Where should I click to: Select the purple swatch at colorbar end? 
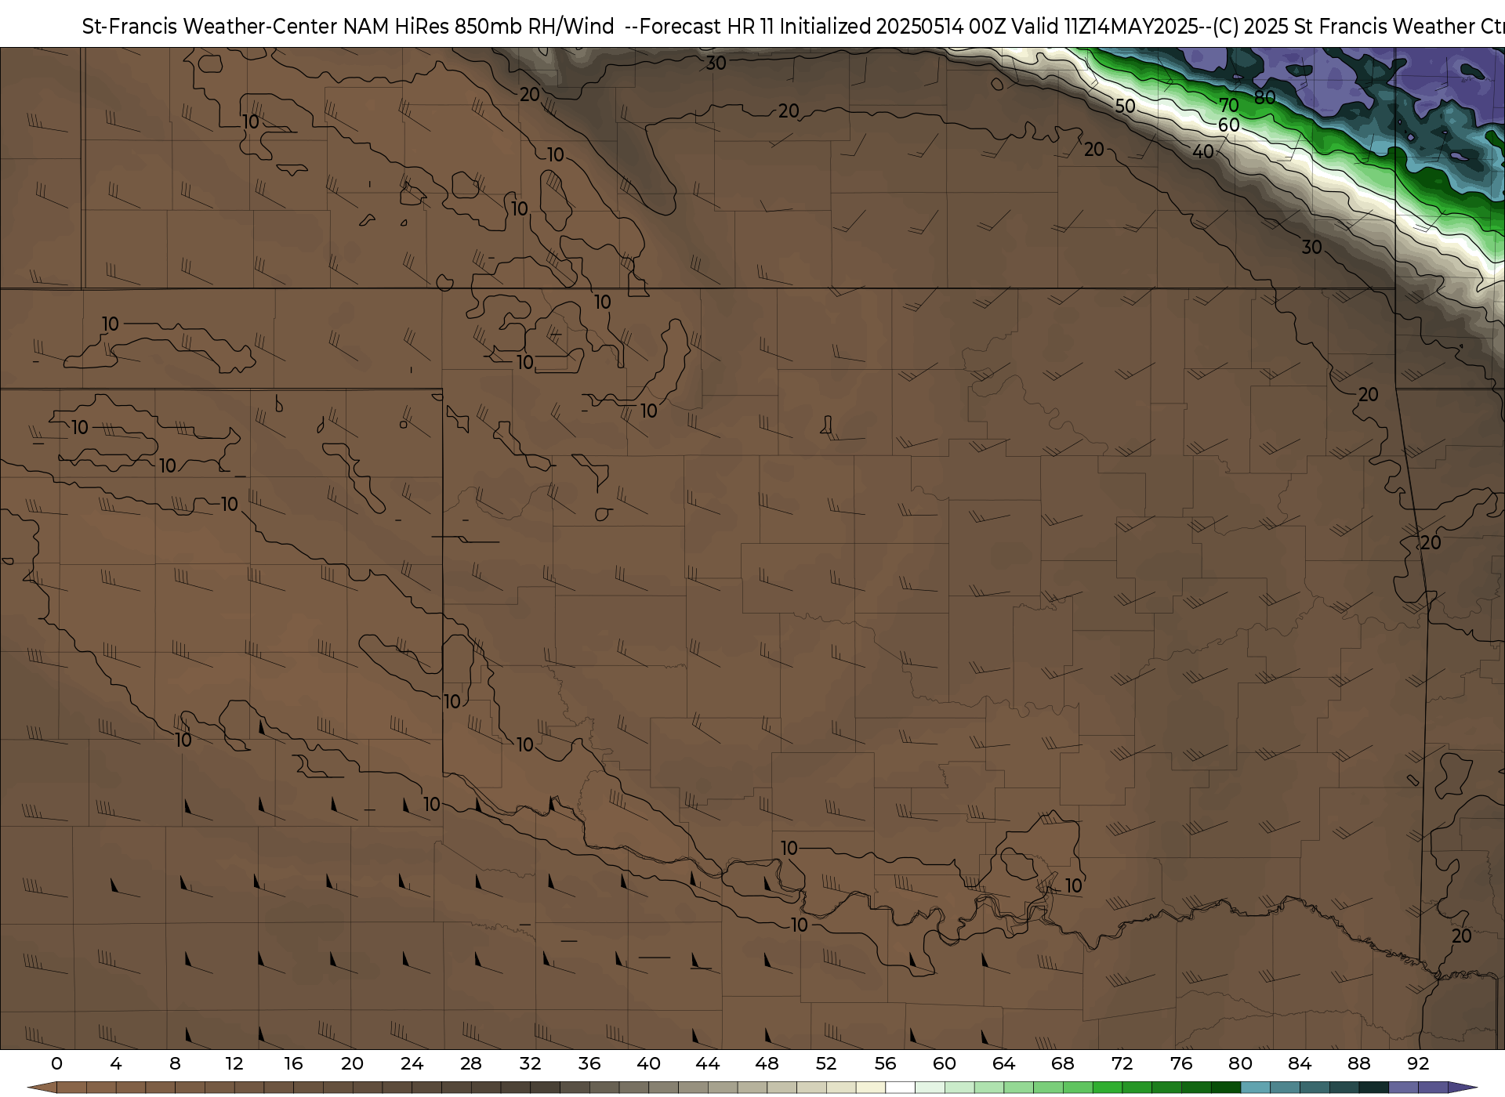(x=1433, y=1088)
